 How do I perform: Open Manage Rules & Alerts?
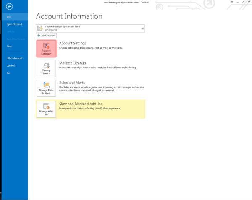(46, 88)
